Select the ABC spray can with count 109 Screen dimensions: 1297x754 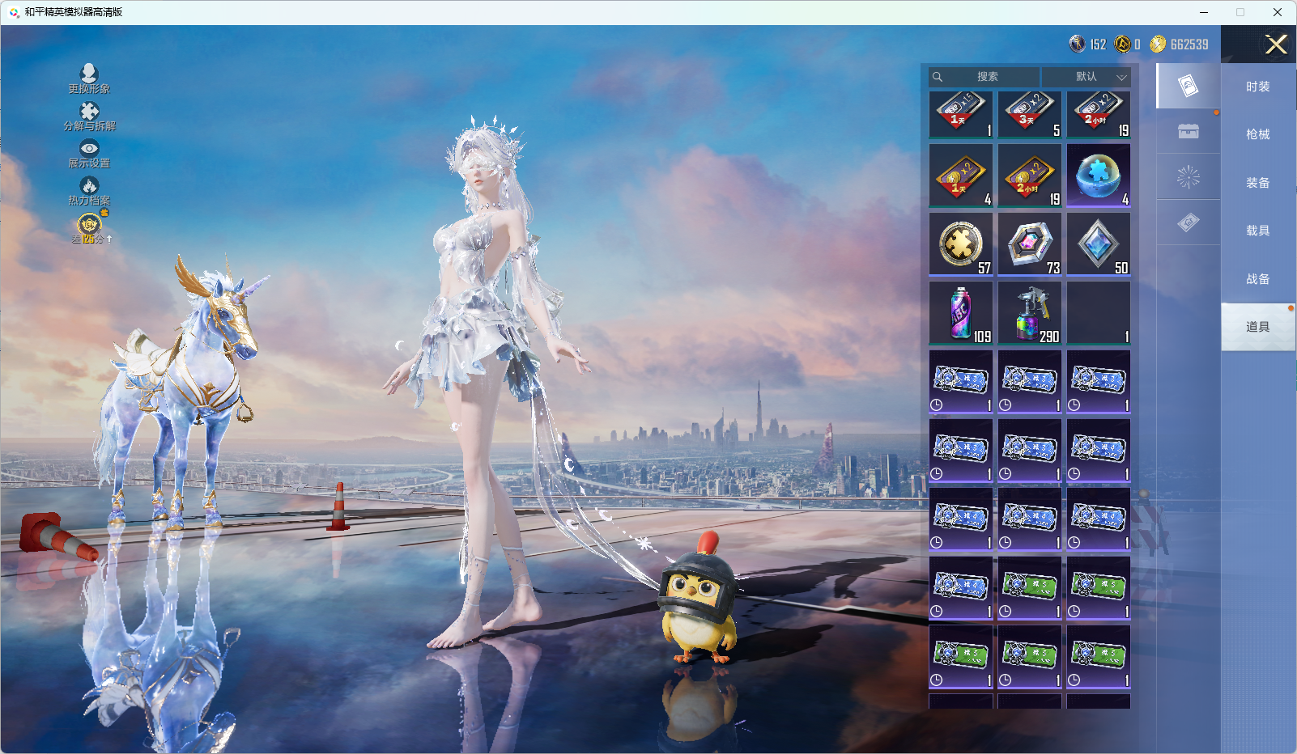point(961,313)
